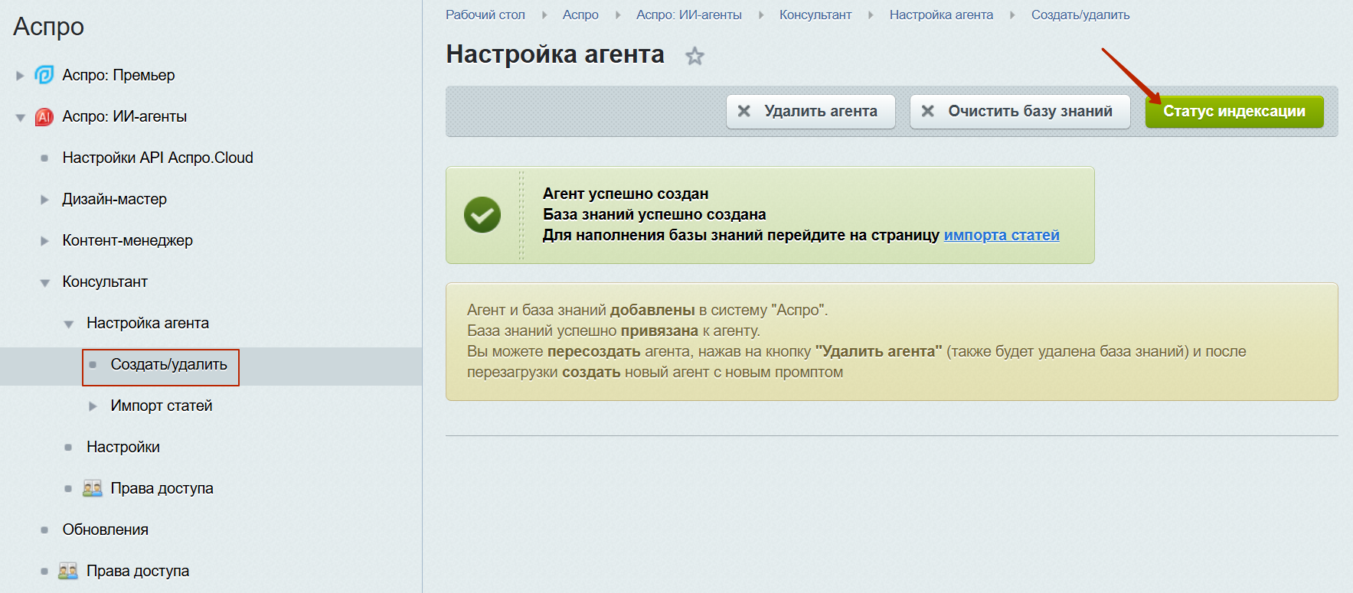Viewport: 1353px width, 593px height.
Task: Click the green success checkmark icon
Action: click(x=482, y=215)
